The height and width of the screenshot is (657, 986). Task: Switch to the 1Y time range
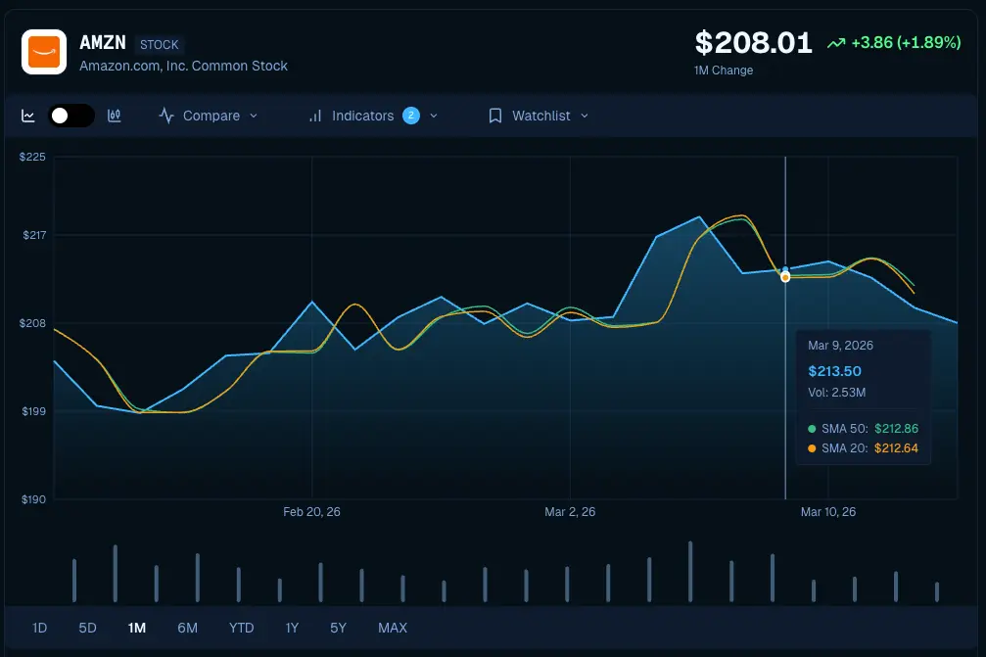(x=292, y=628)
